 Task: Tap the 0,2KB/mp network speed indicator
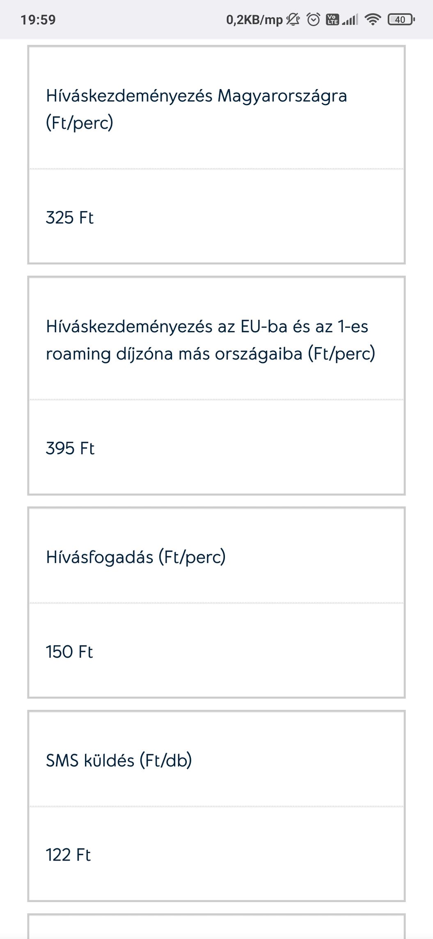point(254,20)
